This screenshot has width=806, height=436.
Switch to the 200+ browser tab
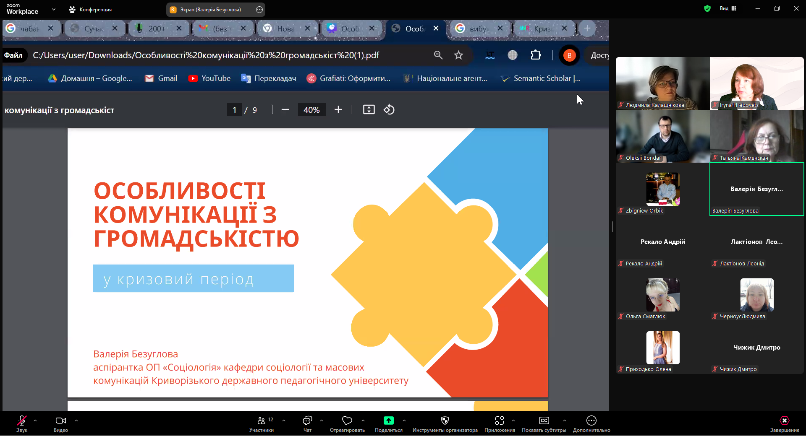(x=157, y=29)
